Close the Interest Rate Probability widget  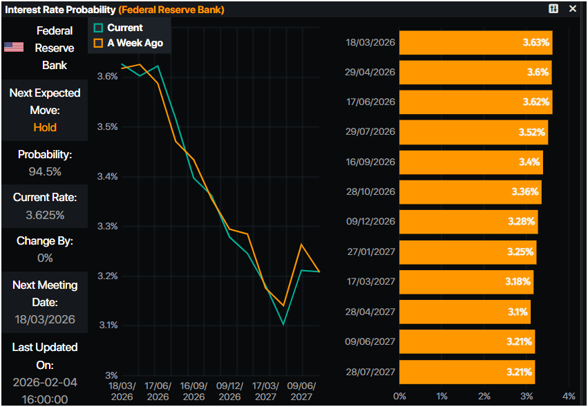(572, 8)
